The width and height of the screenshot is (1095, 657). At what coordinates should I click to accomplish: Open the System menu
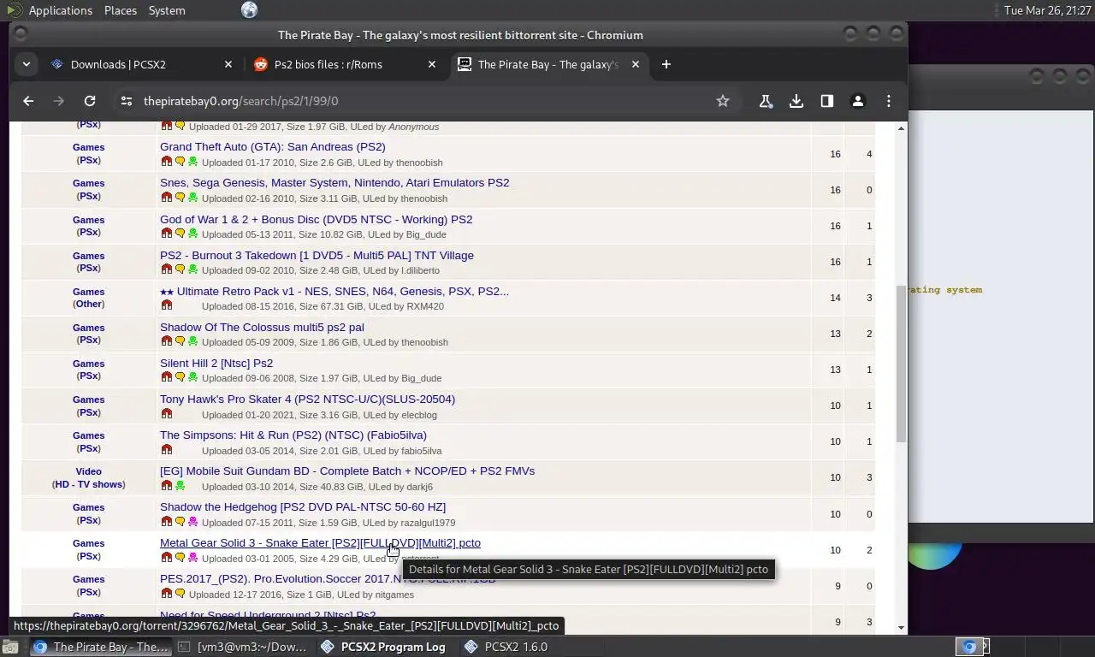pos(167,10)
